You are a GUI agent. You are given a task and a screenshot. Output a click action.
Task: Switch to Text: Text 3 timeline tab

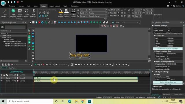[x=13, y=68]
